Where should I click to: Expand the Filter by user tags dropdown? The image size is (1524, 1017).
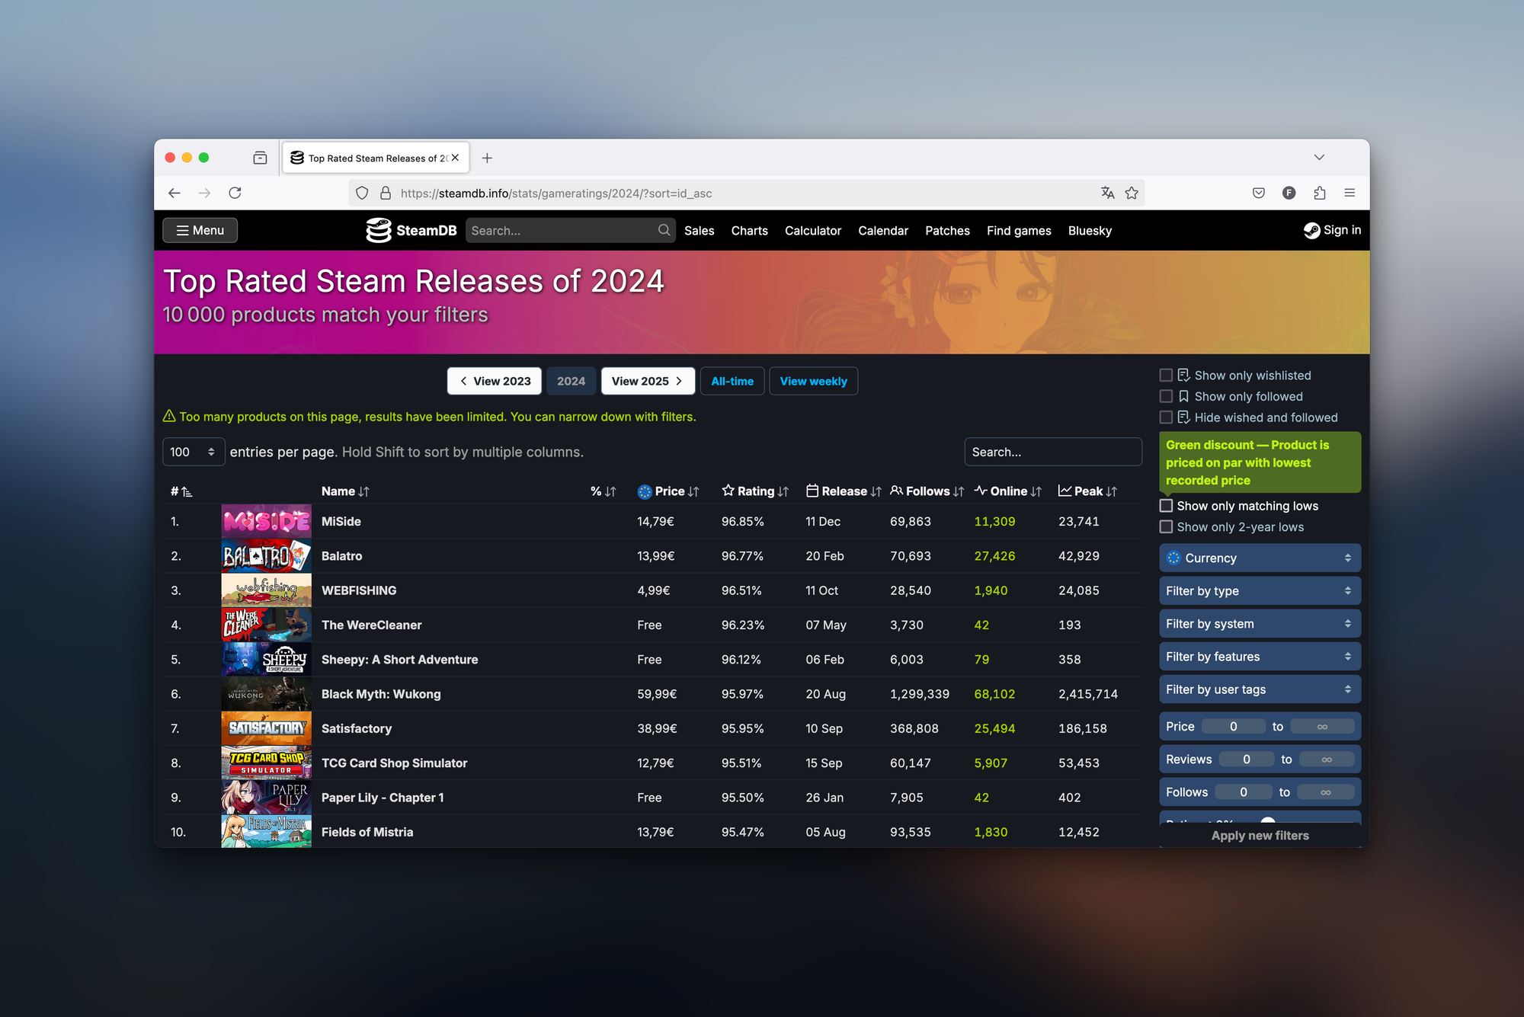coord(1259,689)
